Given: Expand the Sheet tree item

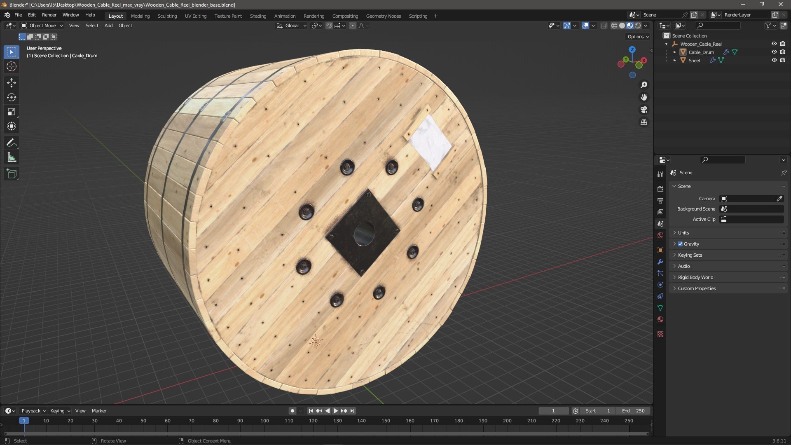Looking at the screenshot, I should click(674, 60).
